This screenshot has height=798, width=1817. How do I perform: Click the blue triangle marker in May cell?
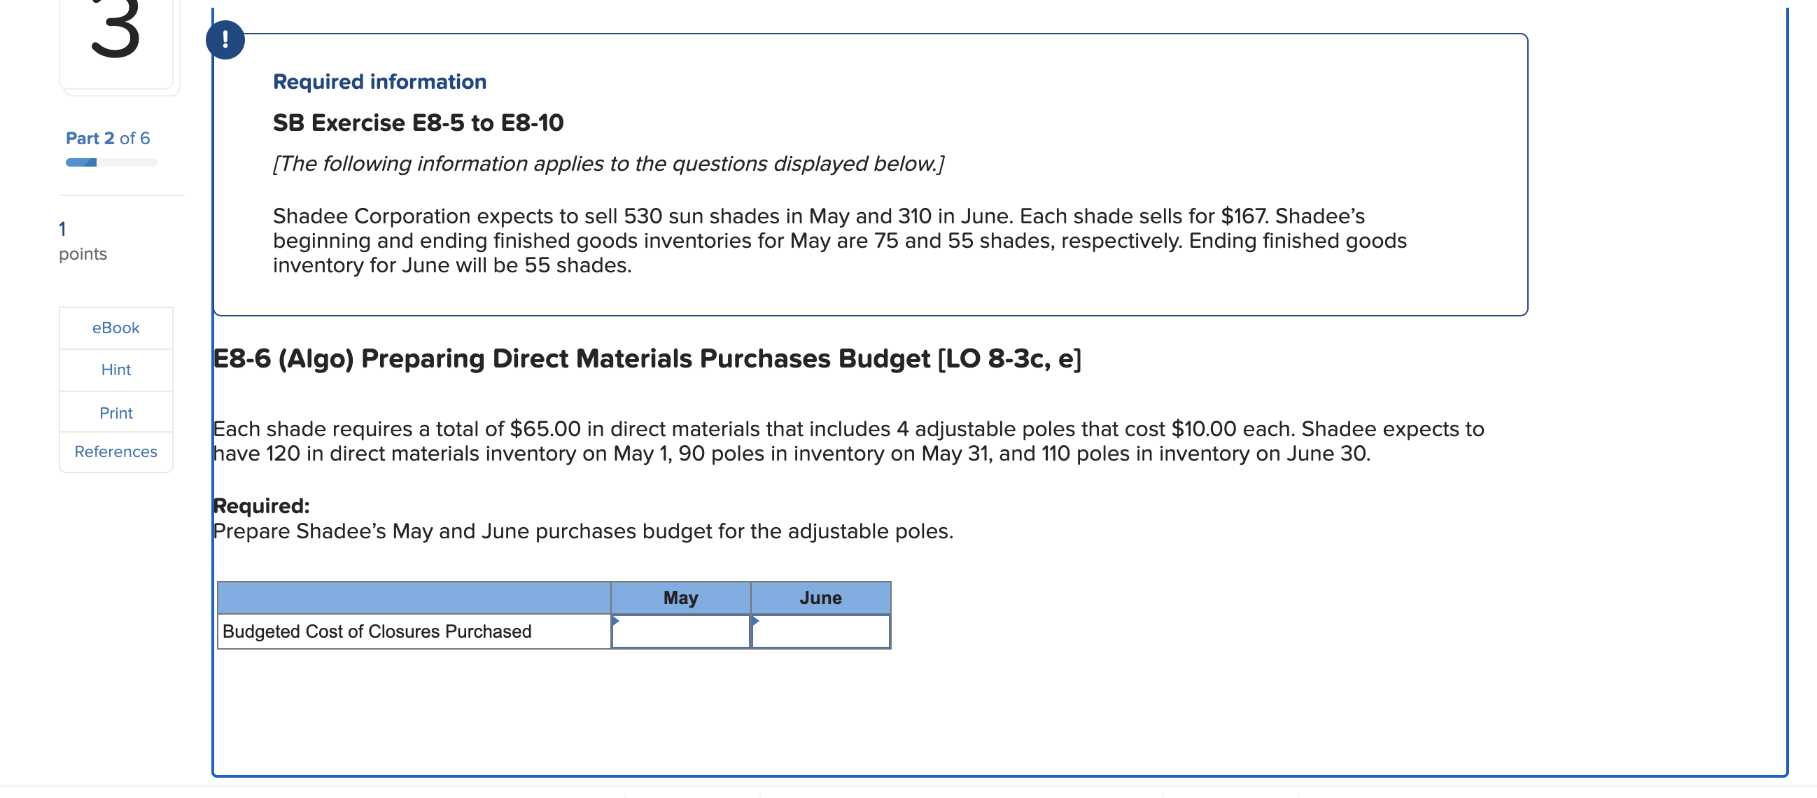[617, 621]
